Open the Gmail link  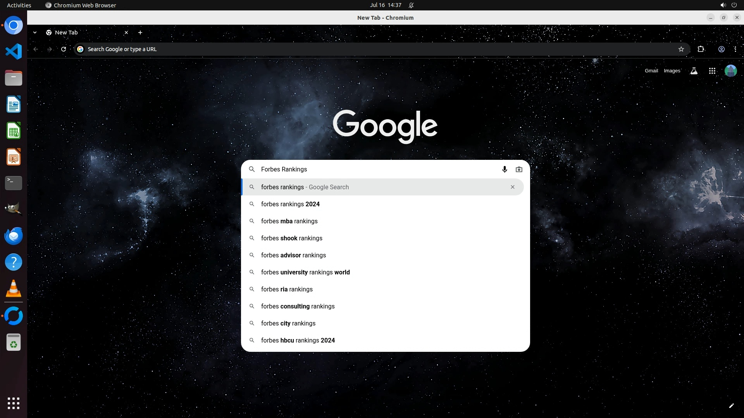point(651,71)
